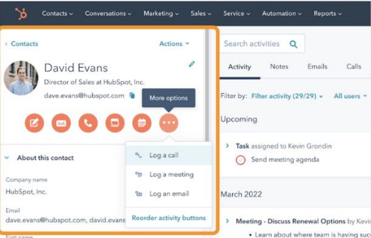Switch to the Calls tab

(x=354, y=67)
